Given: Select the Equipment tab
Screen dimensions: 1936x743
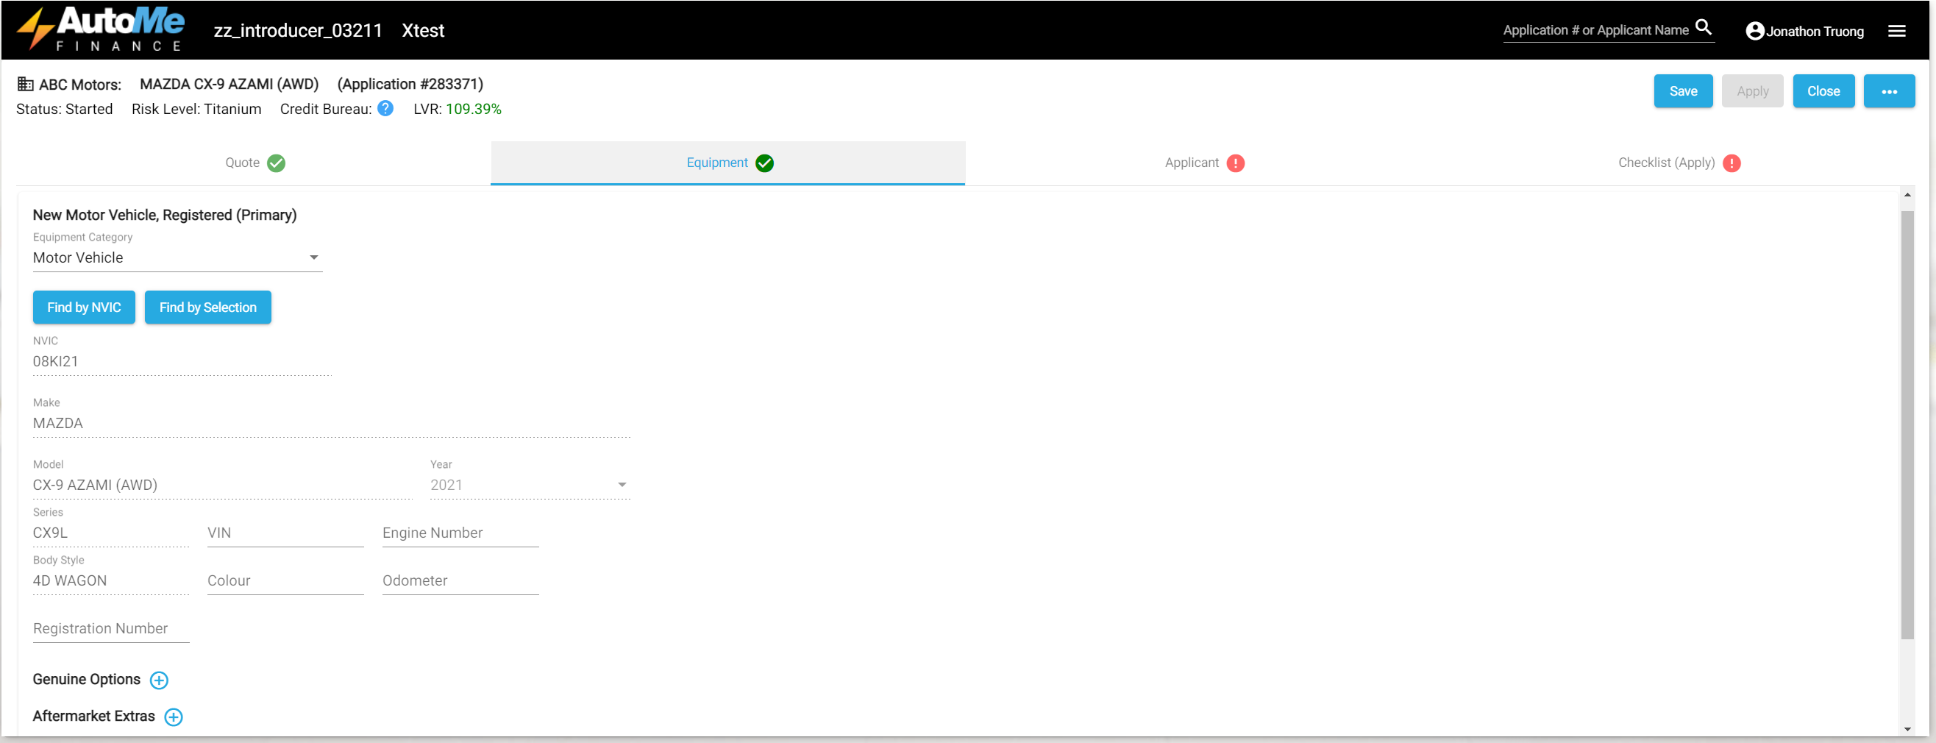Looking at the screenshot, I should (727, 163).
